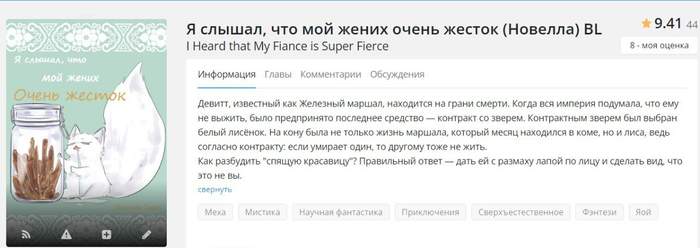Select the Фэнтези genre tag
This screenshot has height=248, width=700.
pyautogui.click(x=599, y=212)
